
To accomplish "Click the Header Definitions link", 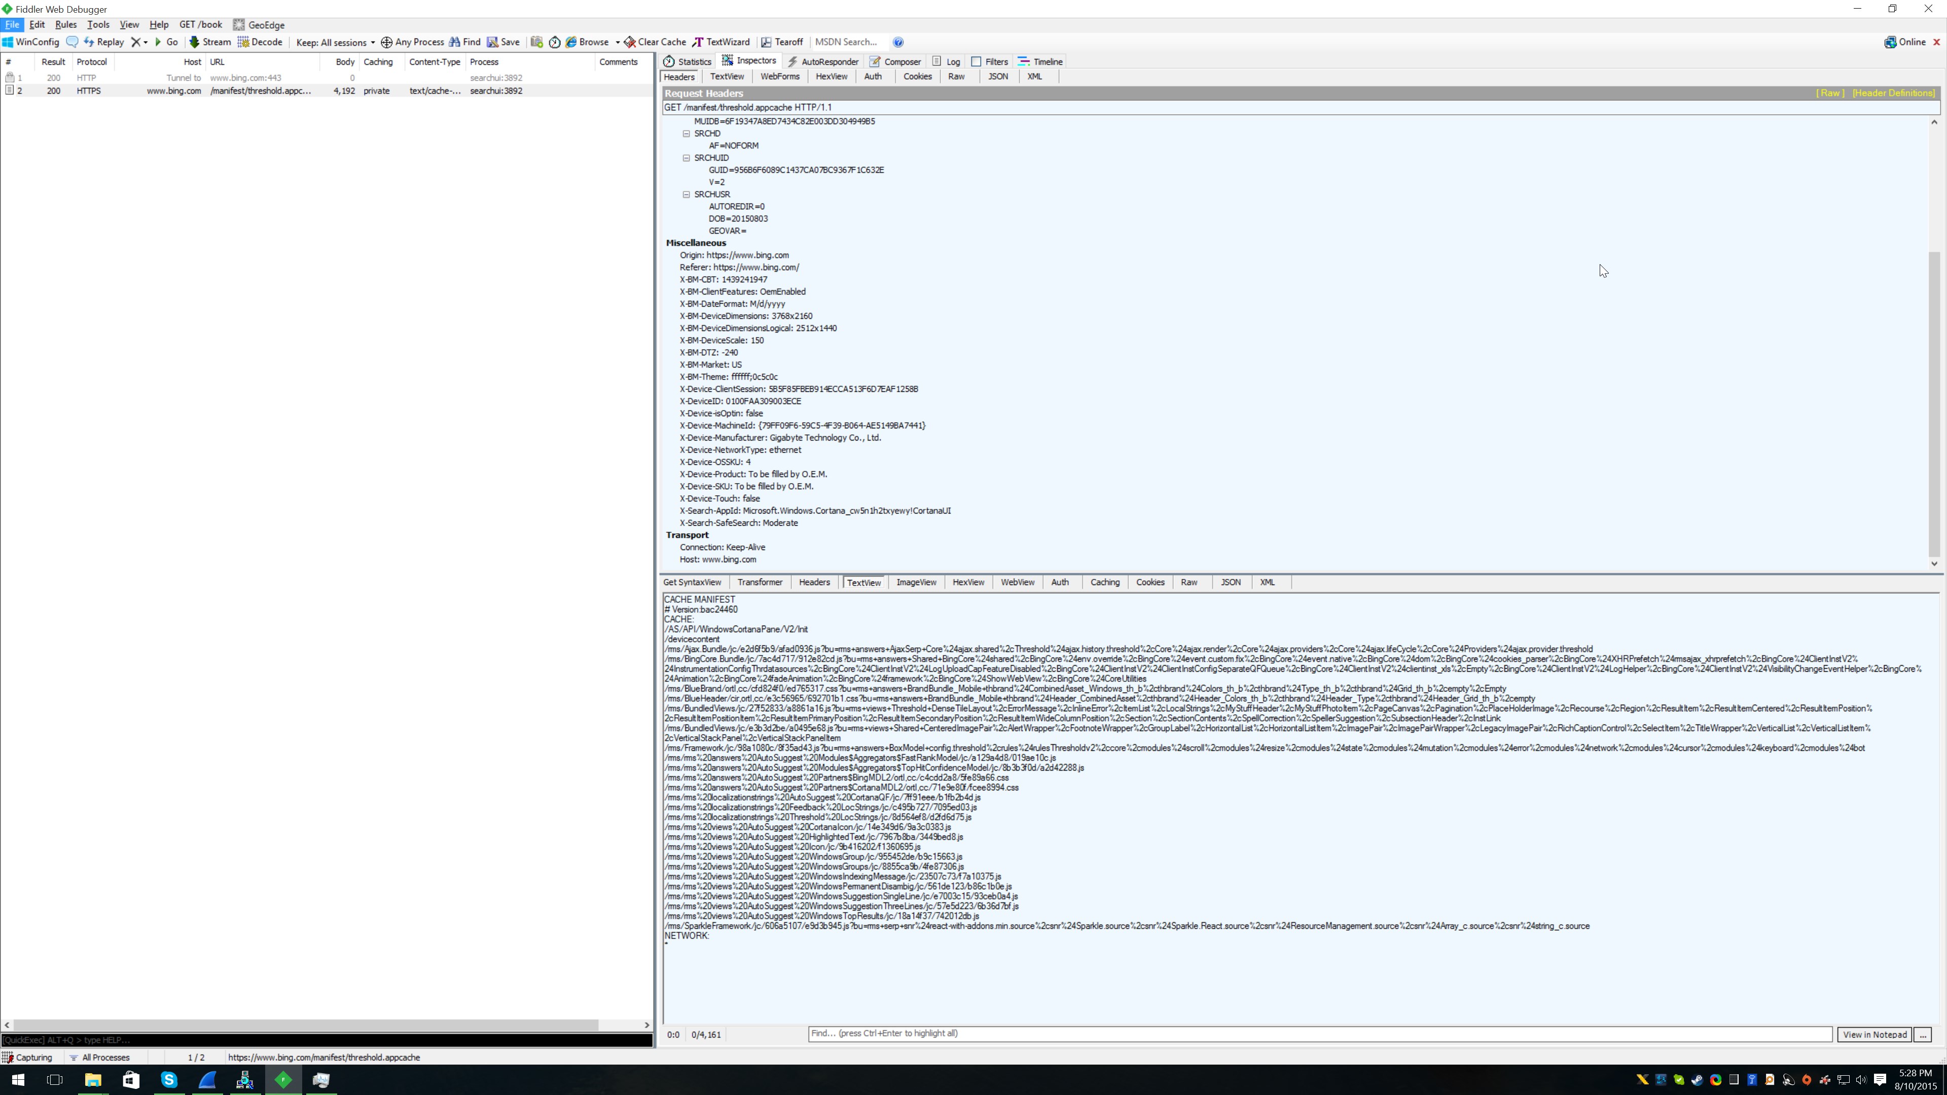I will point(1893,93).
